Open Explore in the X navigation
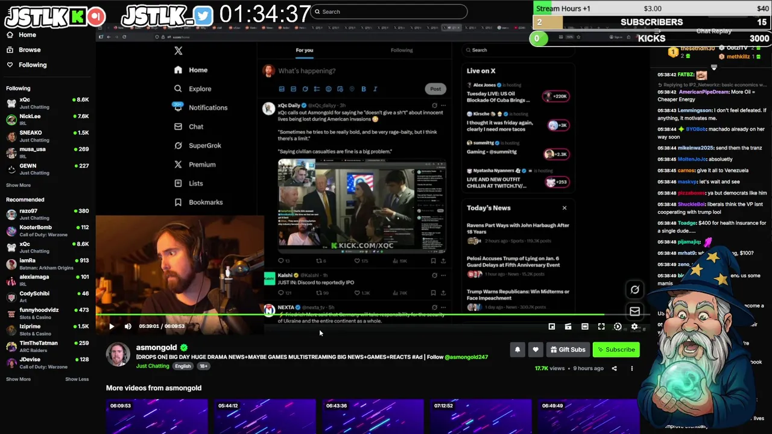Image resolution: width=772 pixels, height=434 pixels. pos(192,89)
